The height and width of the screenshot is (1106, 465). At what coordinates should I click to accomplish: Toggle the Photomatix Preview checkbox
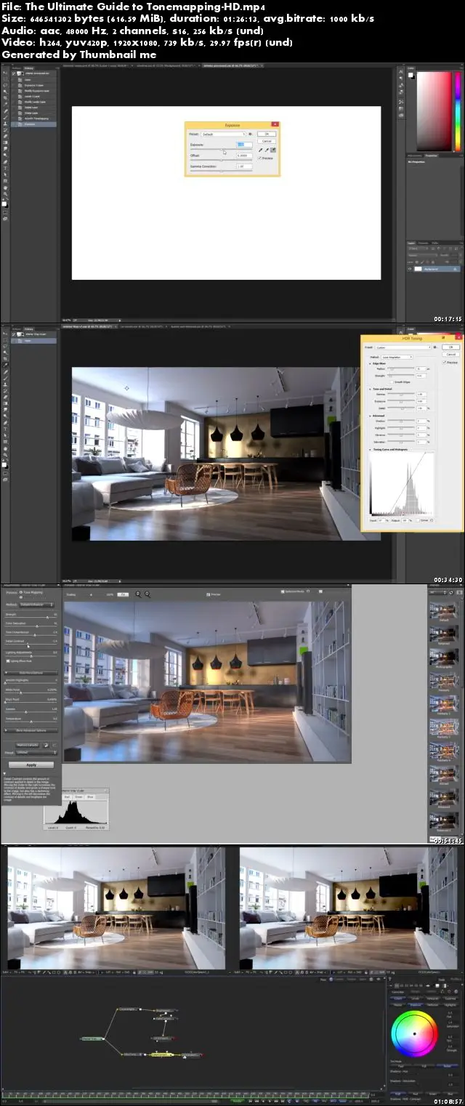coord(208,594)
